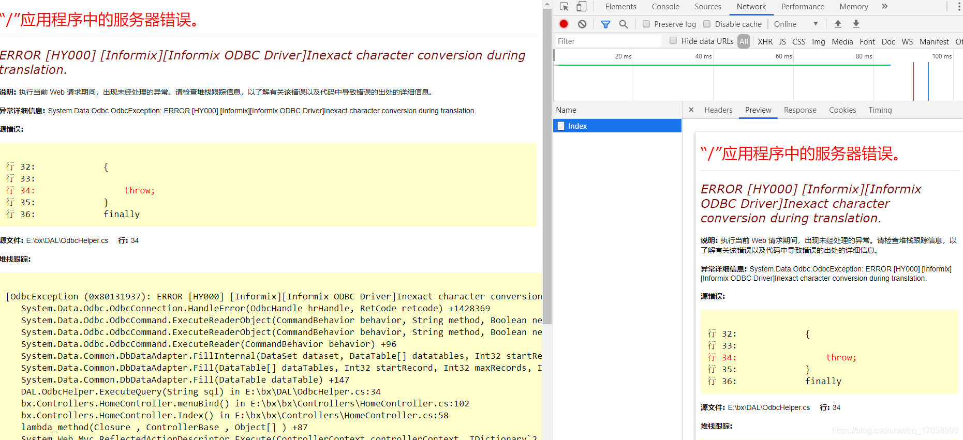Enable the Disable cache checkbox

[707, 24]
